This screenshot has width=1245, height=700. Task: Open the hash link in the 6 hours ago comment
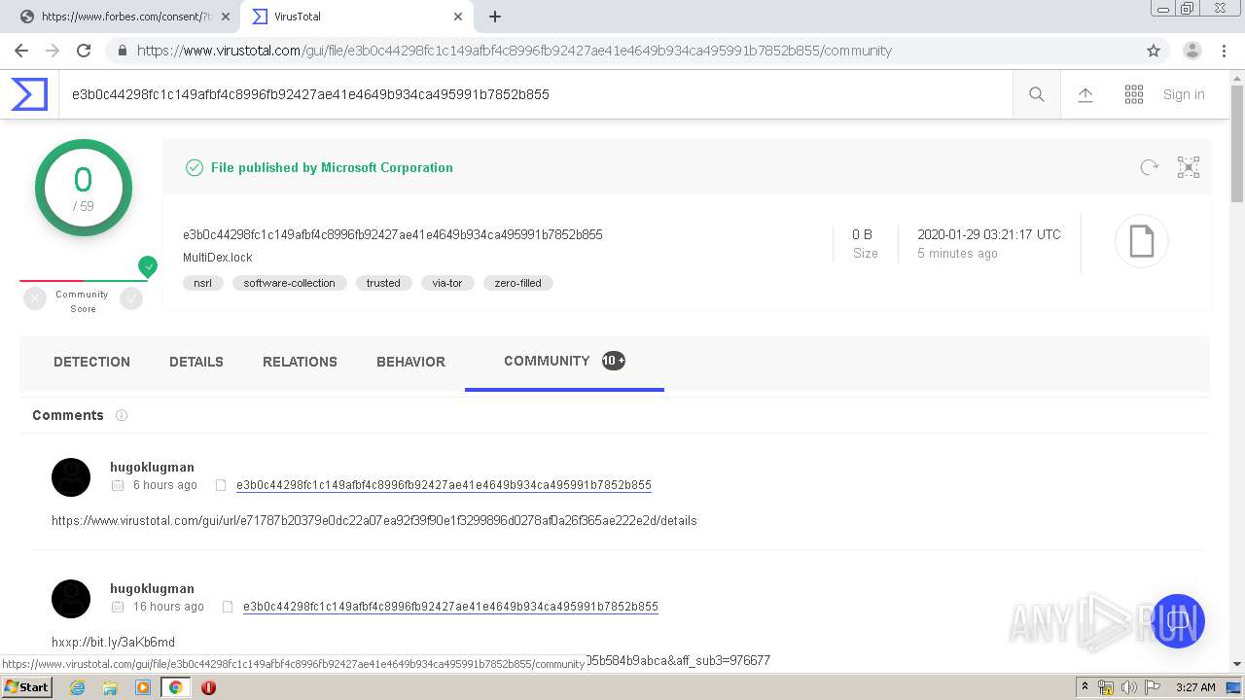(444, 485)
